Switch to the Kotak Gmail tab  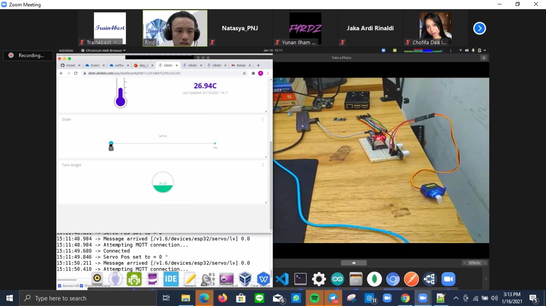click(x=240, y=66)
